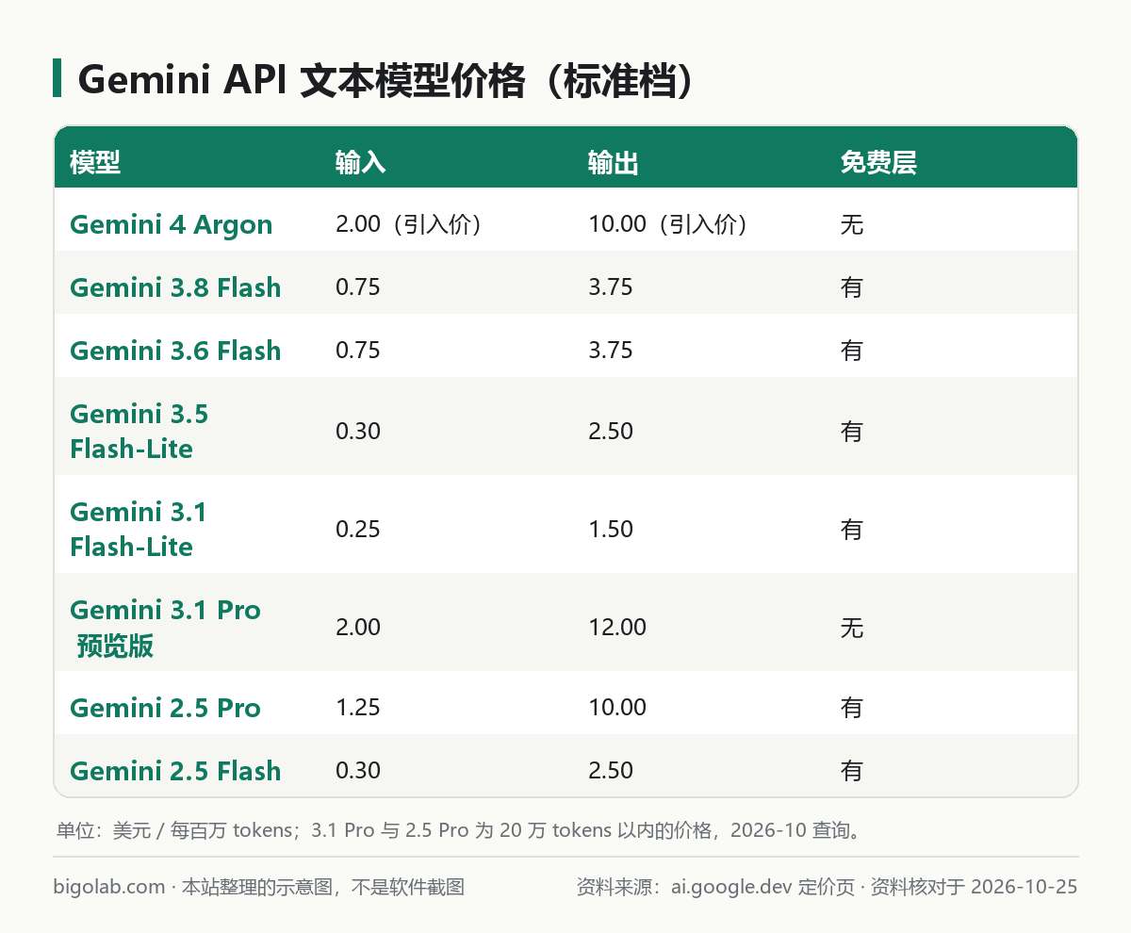Click input price 1.25 for Gemini 2.5 Pro
The width and height of the screenshot is (1131, 933).
pyautogui.click(x=358, y=708)
